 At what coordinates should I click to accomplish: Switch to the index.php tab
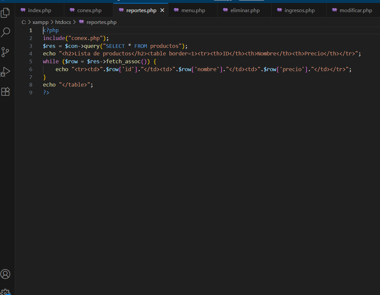(x=39, y=10)
